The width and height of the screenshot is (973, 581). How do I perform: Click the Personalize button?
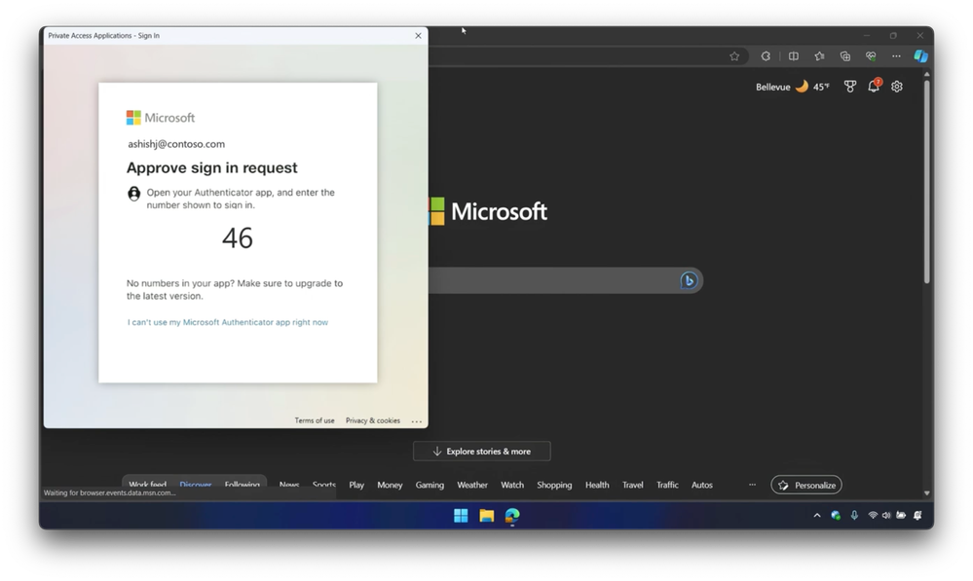click(x=806, y=485)
